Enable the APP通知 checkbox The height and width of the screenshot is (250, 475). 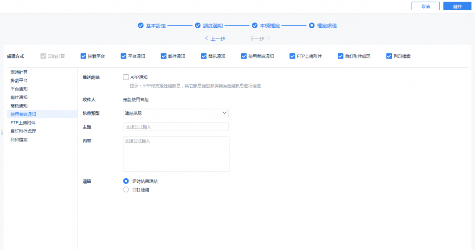click(126, 77)
